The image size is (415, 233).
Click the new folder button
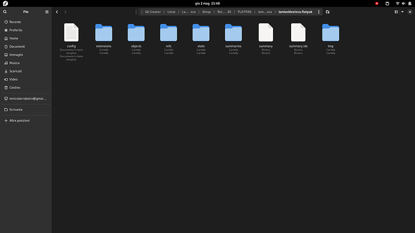point(328,12)
